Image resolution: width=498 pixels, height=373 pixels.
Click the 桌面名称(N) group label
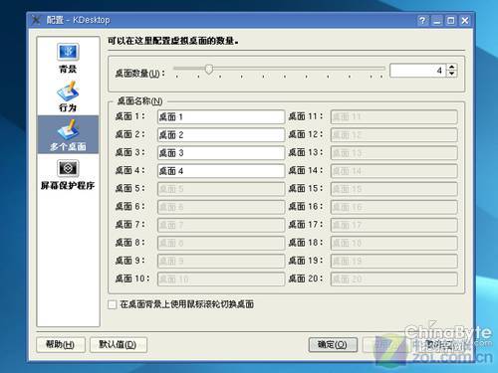coord(139,101)
